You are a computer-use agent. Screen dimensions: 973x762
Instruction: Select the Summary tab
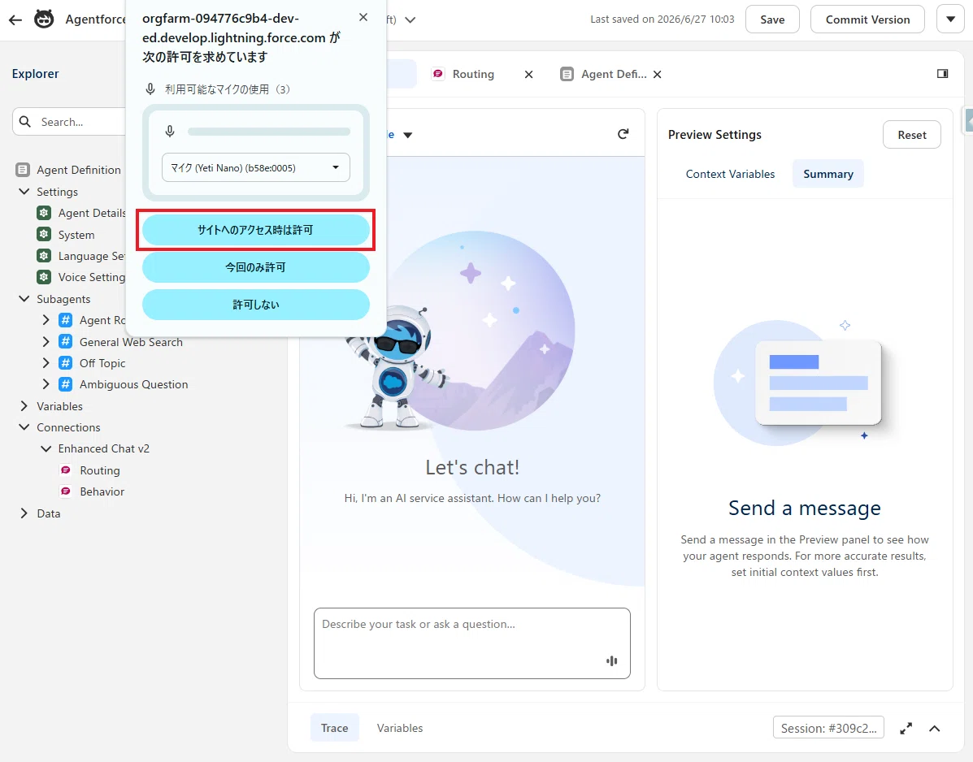click(827, 174)
